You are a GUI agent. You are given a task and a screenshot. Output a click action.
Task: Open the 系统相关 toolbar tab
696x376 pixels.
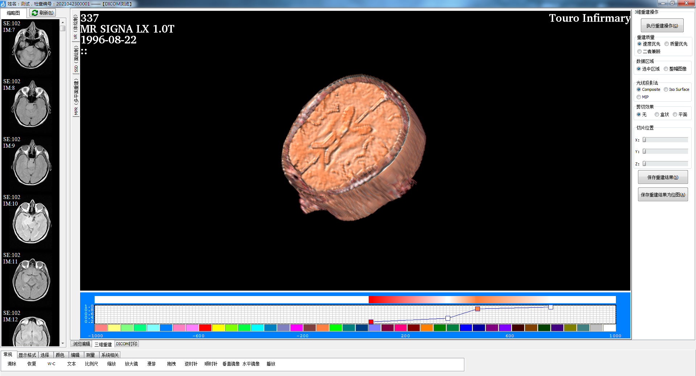tap(110, 355)
